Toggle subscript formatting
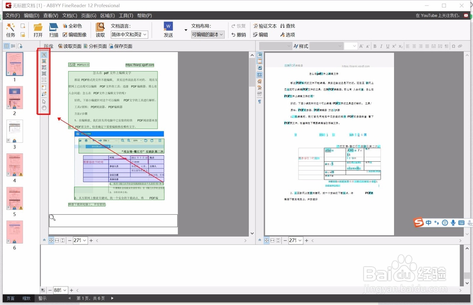The image size is (473, 305). 401,46
